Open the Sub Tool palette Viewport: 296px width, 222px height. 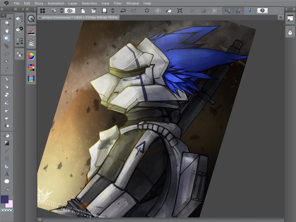coord(20,19)
